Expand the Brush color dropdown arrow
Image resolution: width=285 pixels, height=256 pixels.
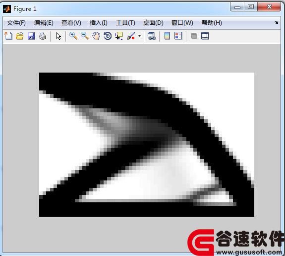click(139, 36)
